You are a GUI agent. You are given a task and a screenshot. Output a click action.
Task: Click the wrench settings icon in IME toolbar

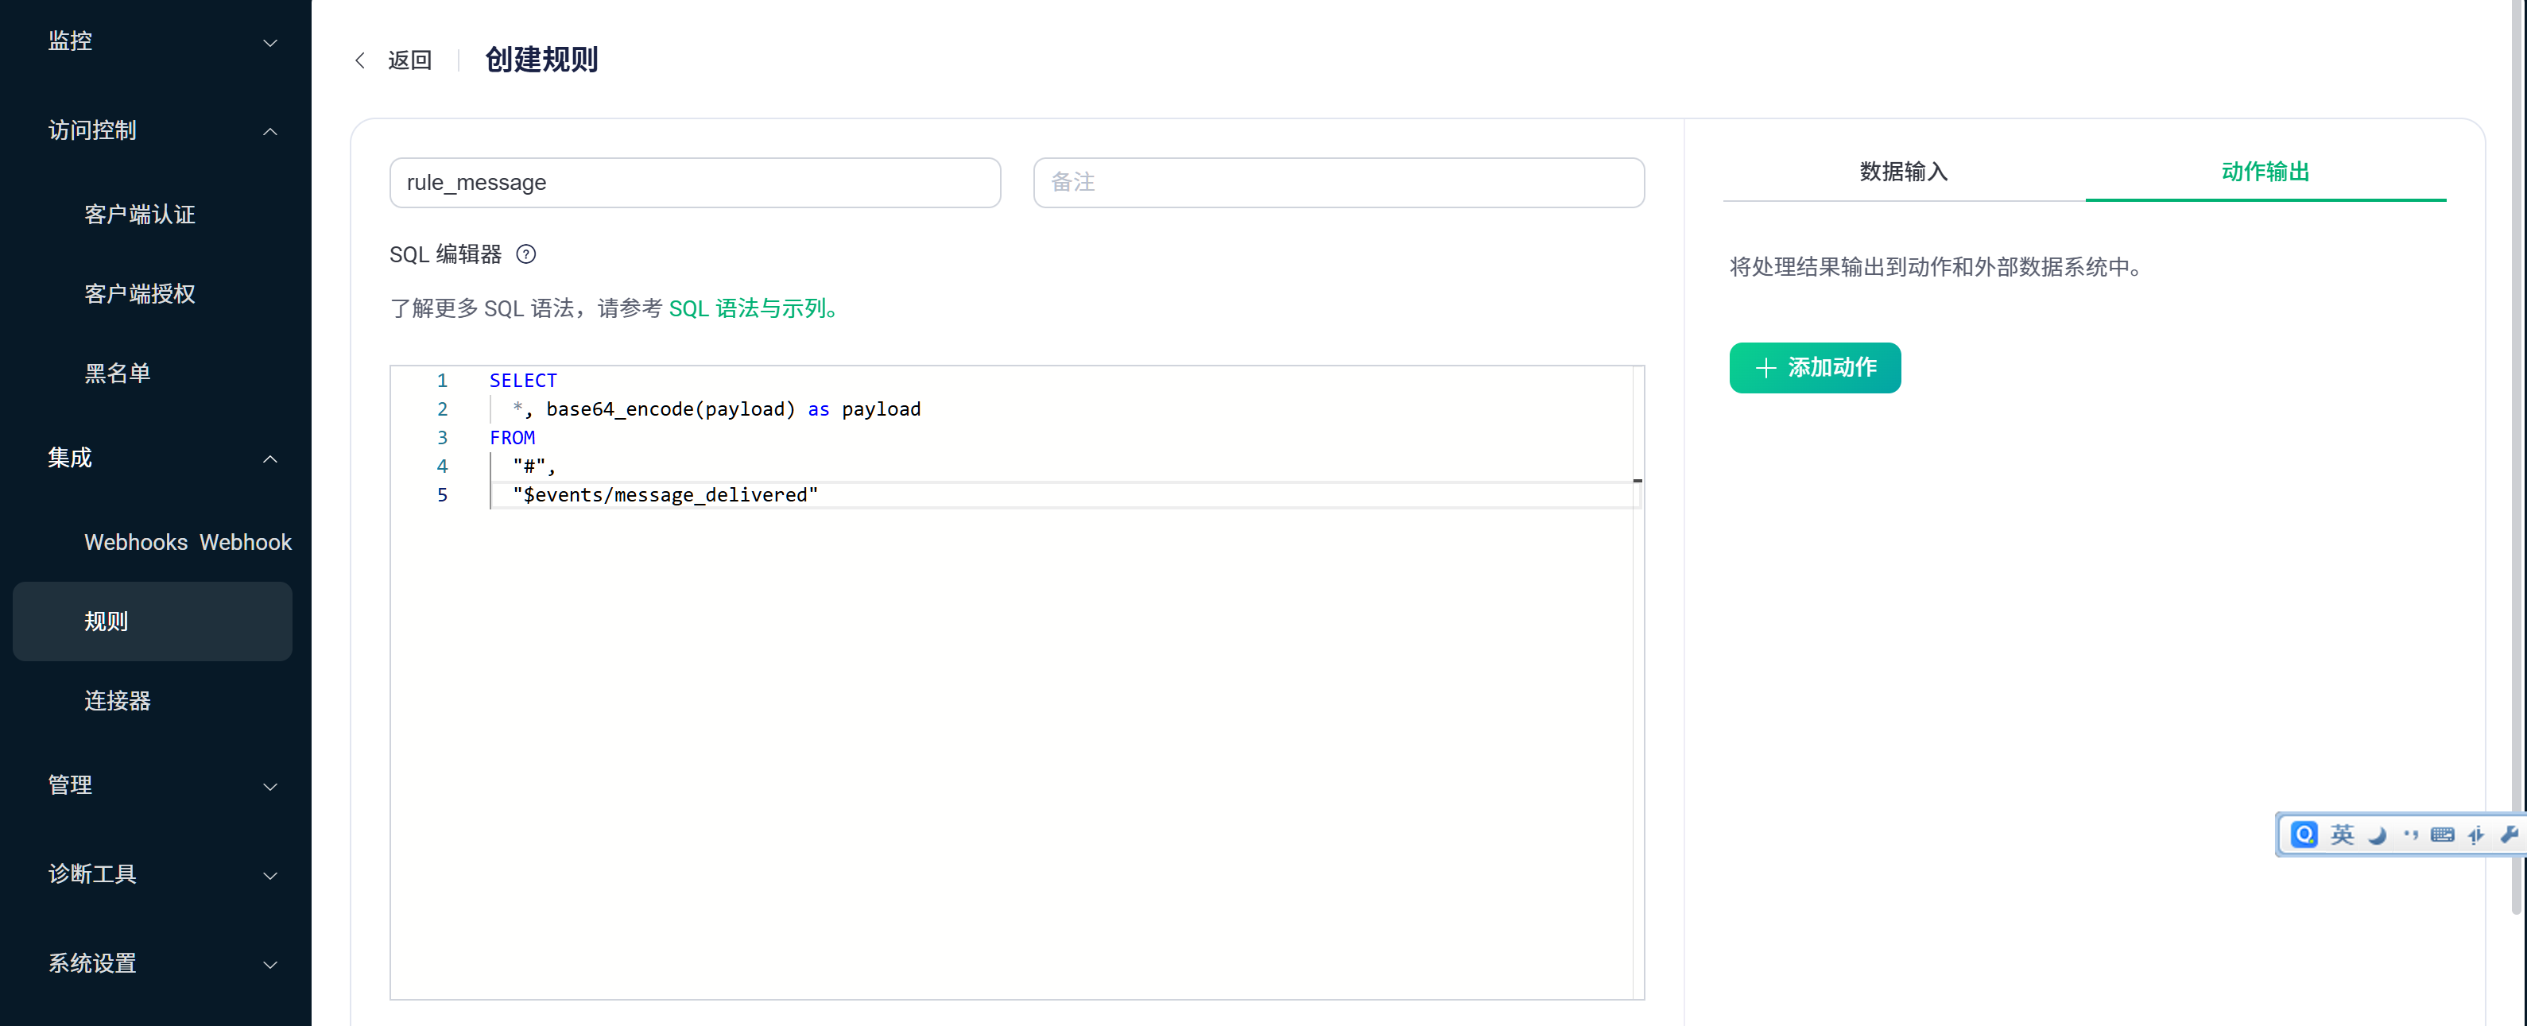[x=2510, y=834]
